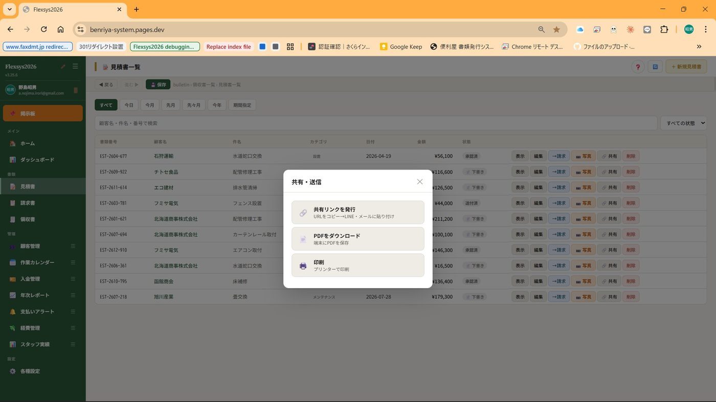Click customer name フミサ電気 in EST-2603-781 row

point(166,203)
